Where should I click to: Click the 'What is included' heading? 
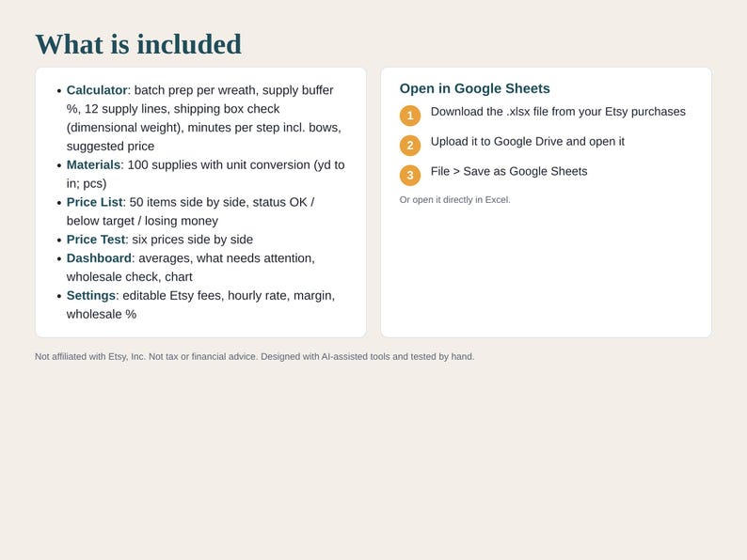(x=138, y=44)
